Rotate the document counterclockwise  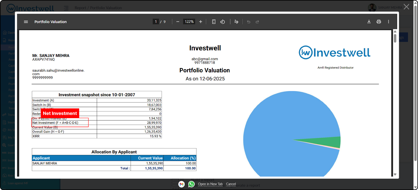click(223, 22)
